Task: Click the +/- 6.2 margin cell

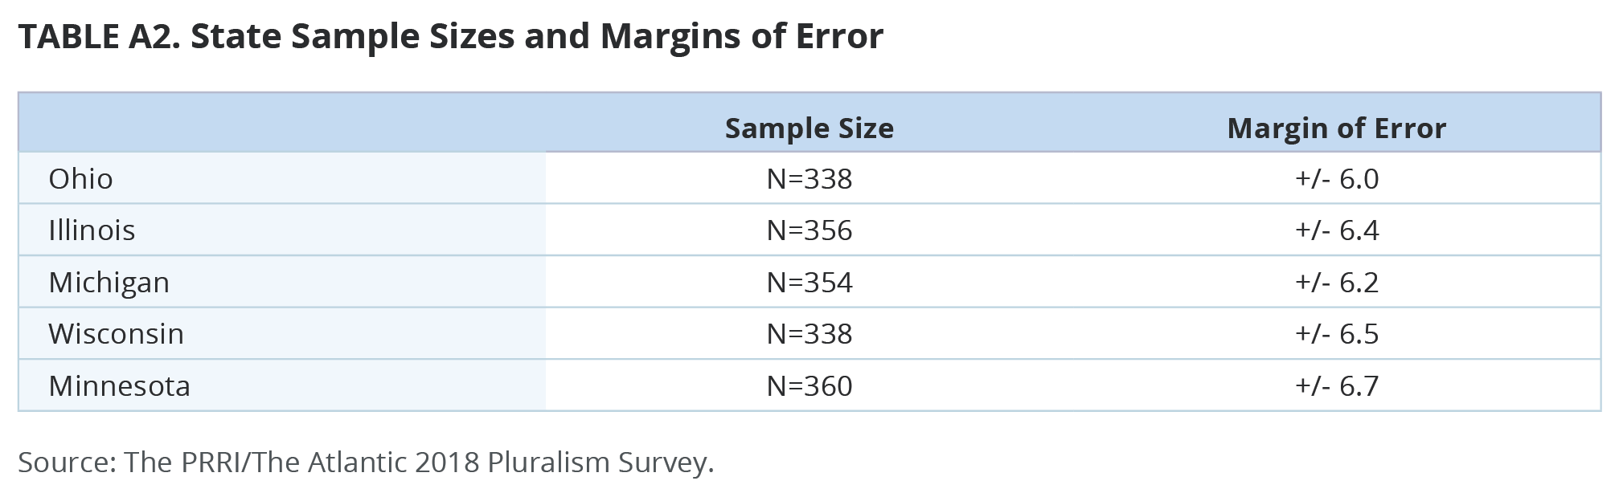Action: 1336,283
